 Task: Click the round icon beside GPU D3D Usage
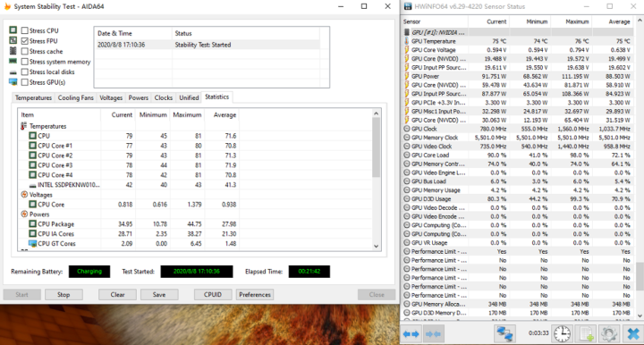tap(407, 199)
